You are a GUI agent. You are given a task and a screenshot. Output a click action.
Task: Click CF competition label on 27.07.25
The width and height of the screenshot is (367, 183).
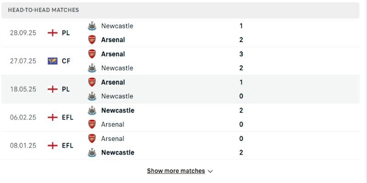click(66, 61)
